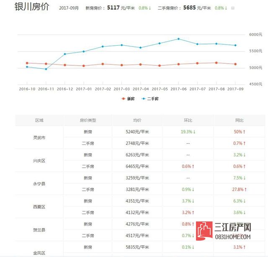Click the 3.7% month-on-month decrease value
The height and width of the screenshot is (257, 268).
[x=188, y=201]
